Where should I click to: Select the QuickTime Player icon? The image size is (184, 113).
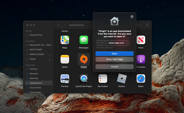(84, 79)
